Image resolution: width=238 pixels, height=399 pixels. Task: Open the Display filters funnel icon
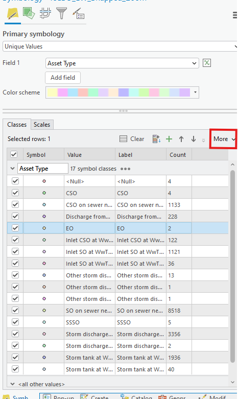61,13
